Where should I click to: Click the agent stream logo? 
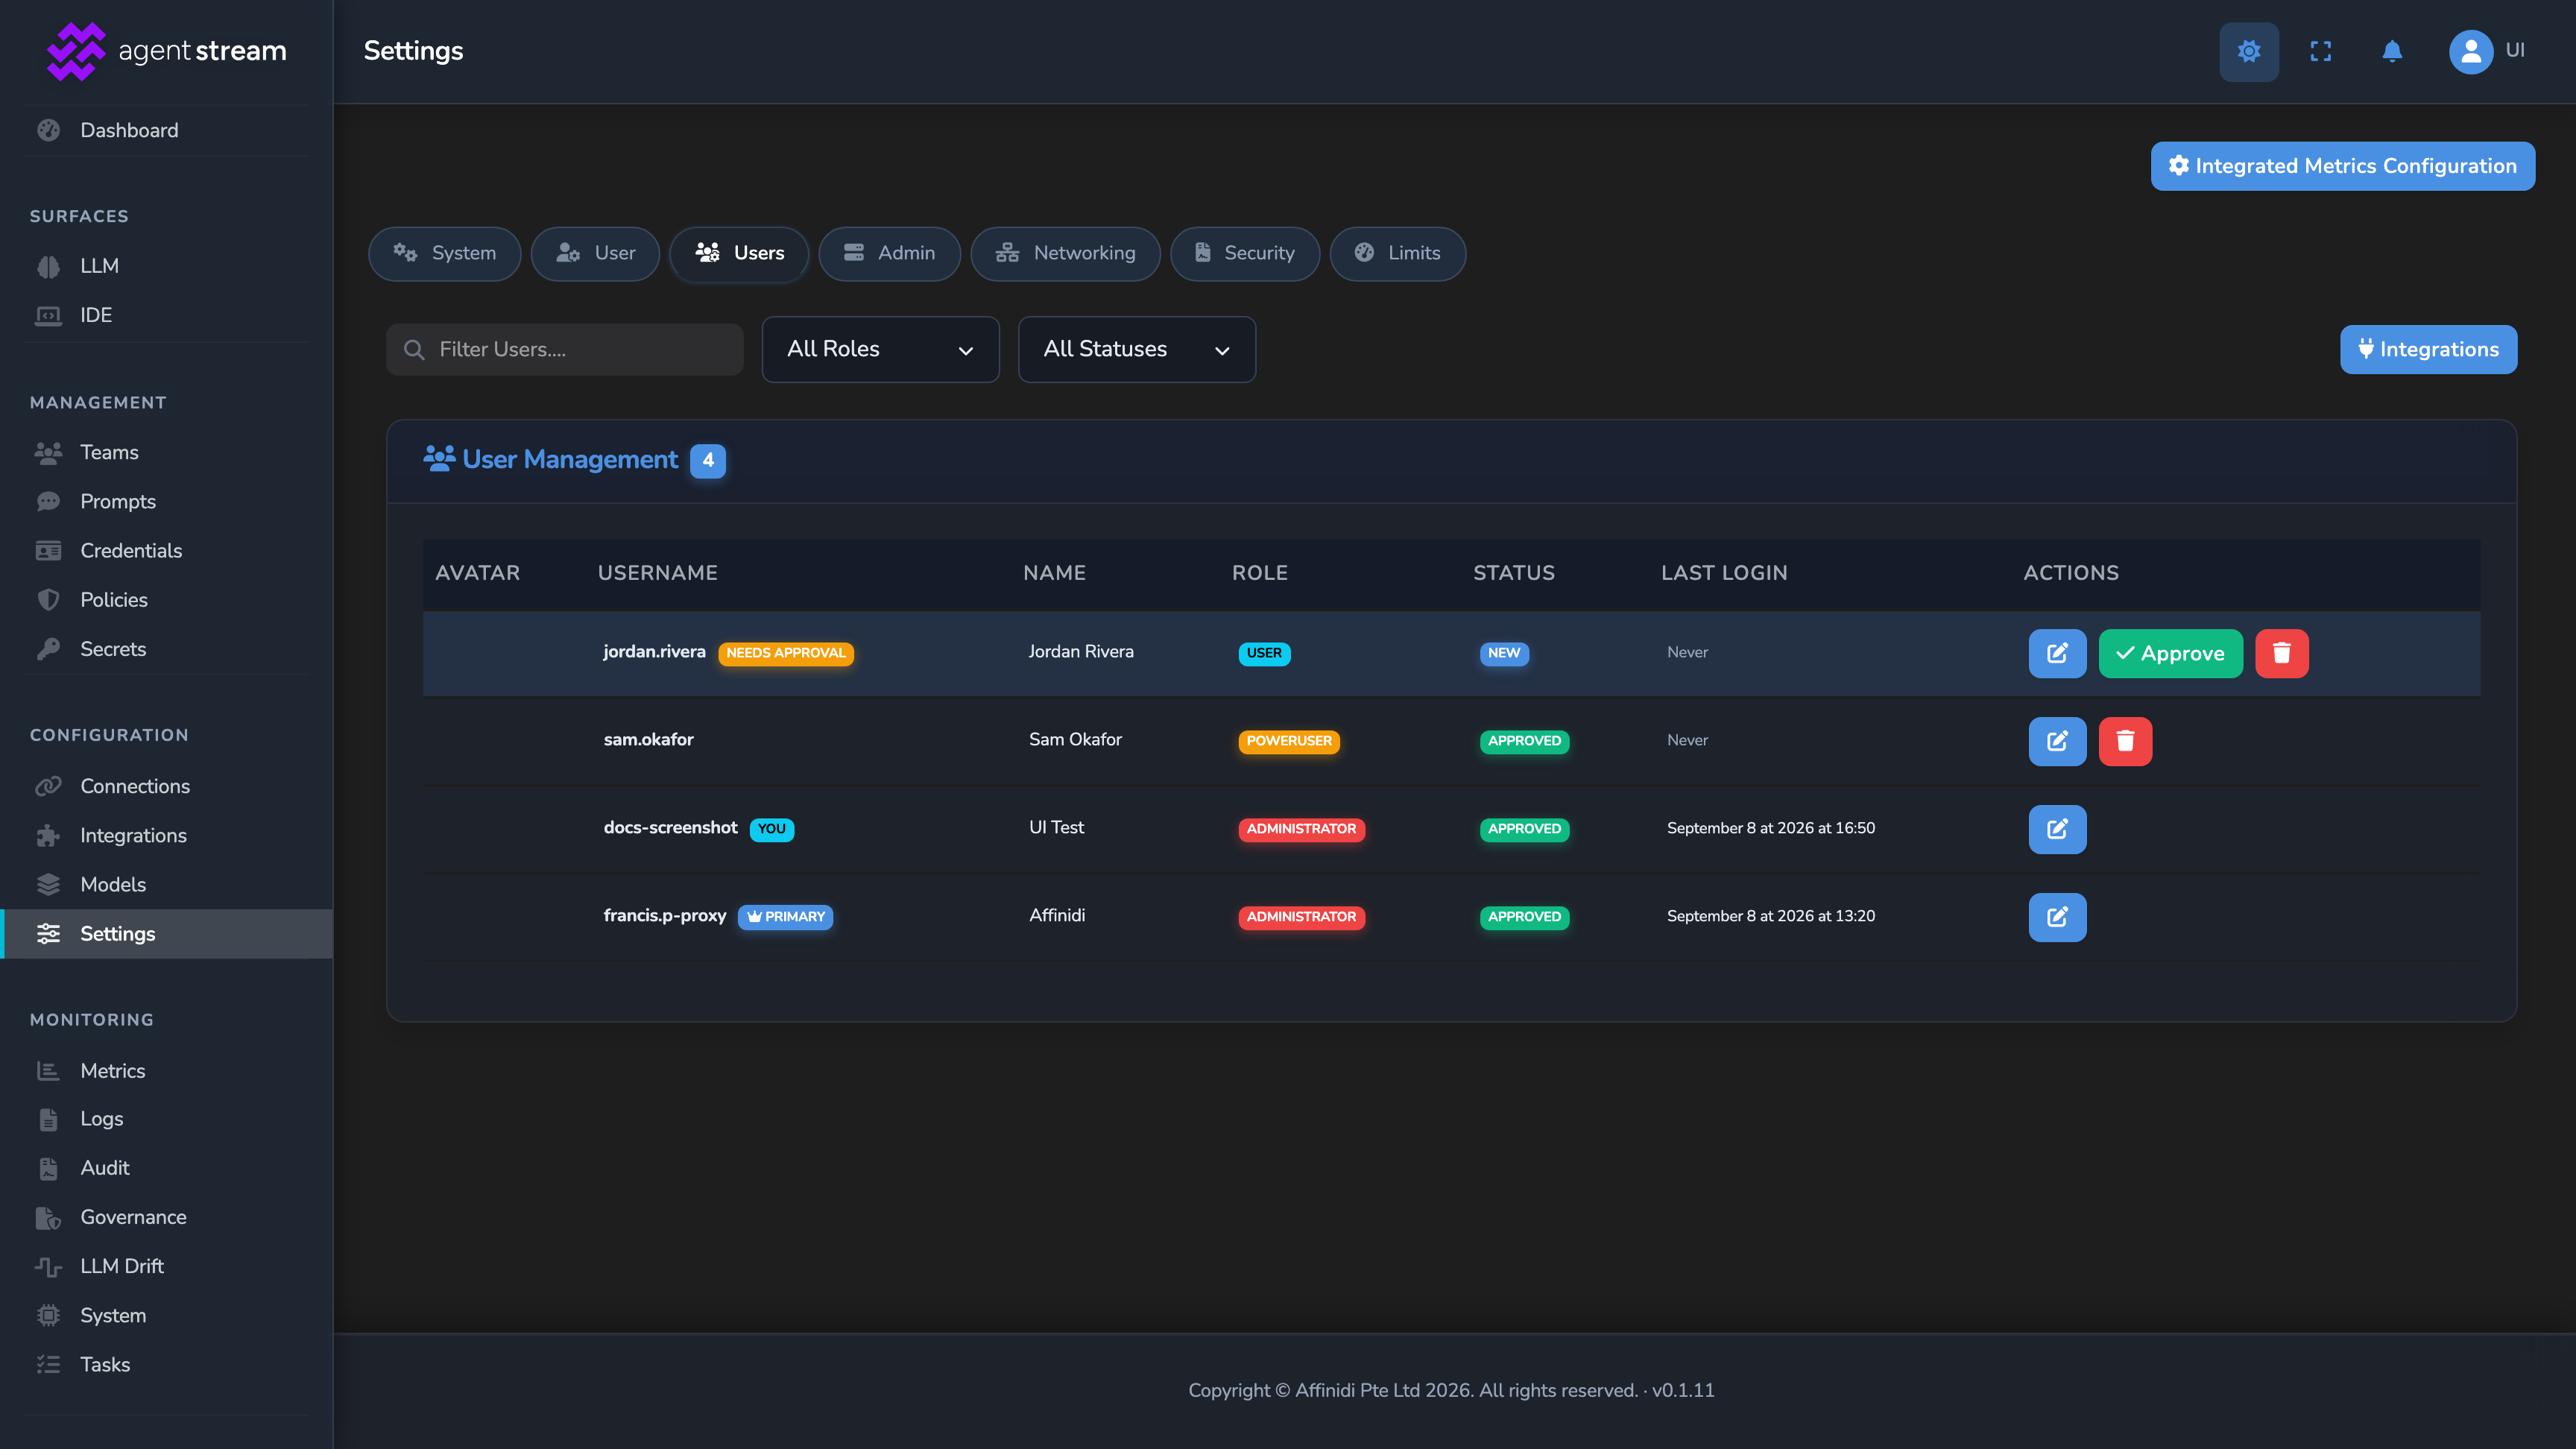[166, 51]
